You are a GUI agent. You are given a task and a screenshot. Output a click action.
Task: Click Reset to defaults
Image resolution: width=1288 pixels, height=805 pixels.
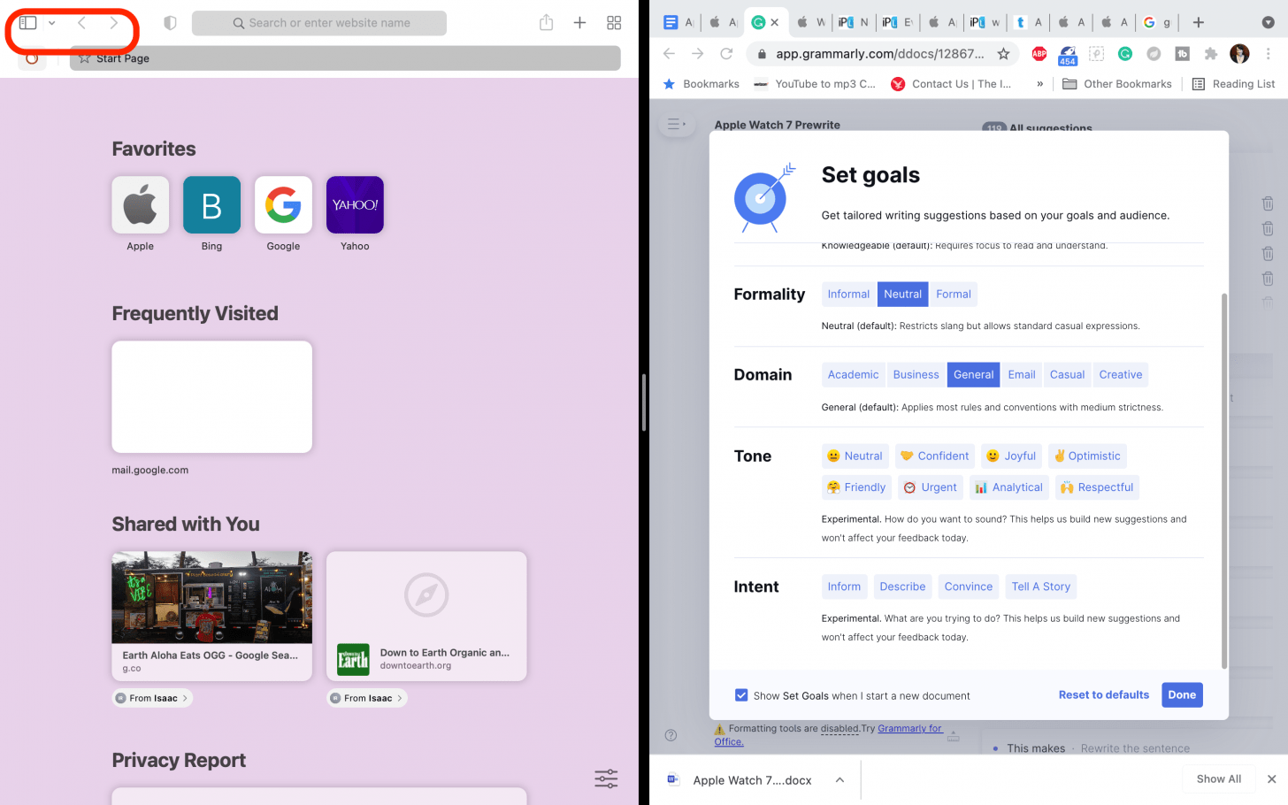pyautogui.click(x=1103, y=695)
